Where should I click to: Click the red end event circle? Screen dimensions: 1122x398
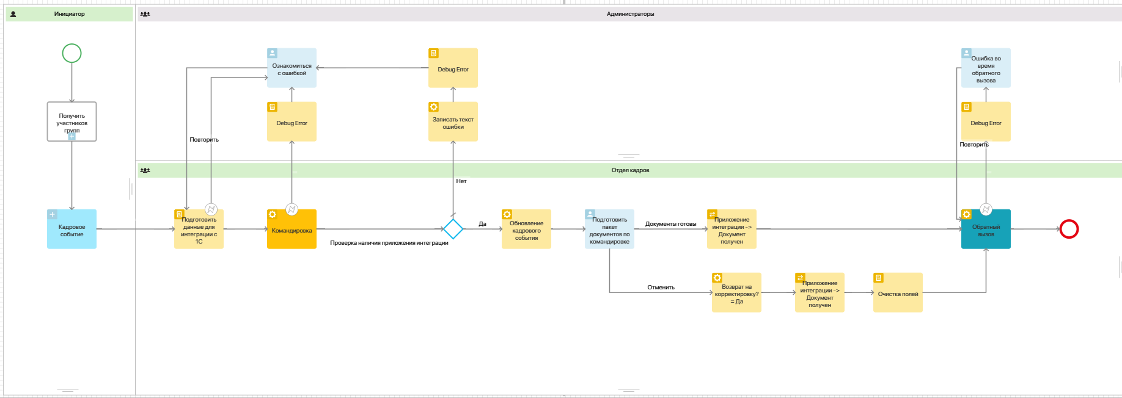pos(1069,229)
